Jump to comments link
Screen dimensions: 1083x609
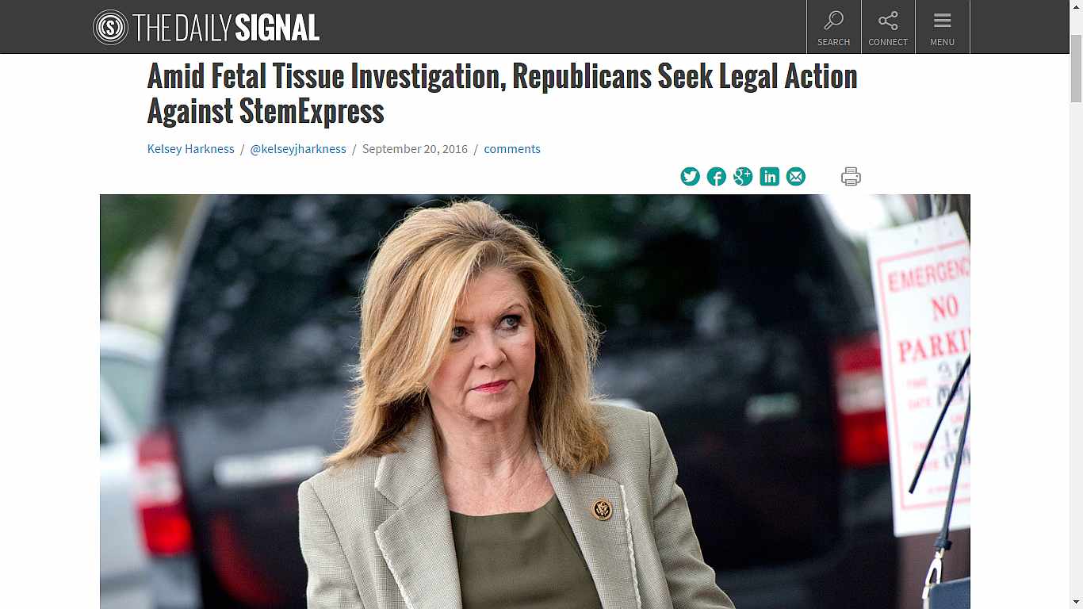(x=512, y=149)
